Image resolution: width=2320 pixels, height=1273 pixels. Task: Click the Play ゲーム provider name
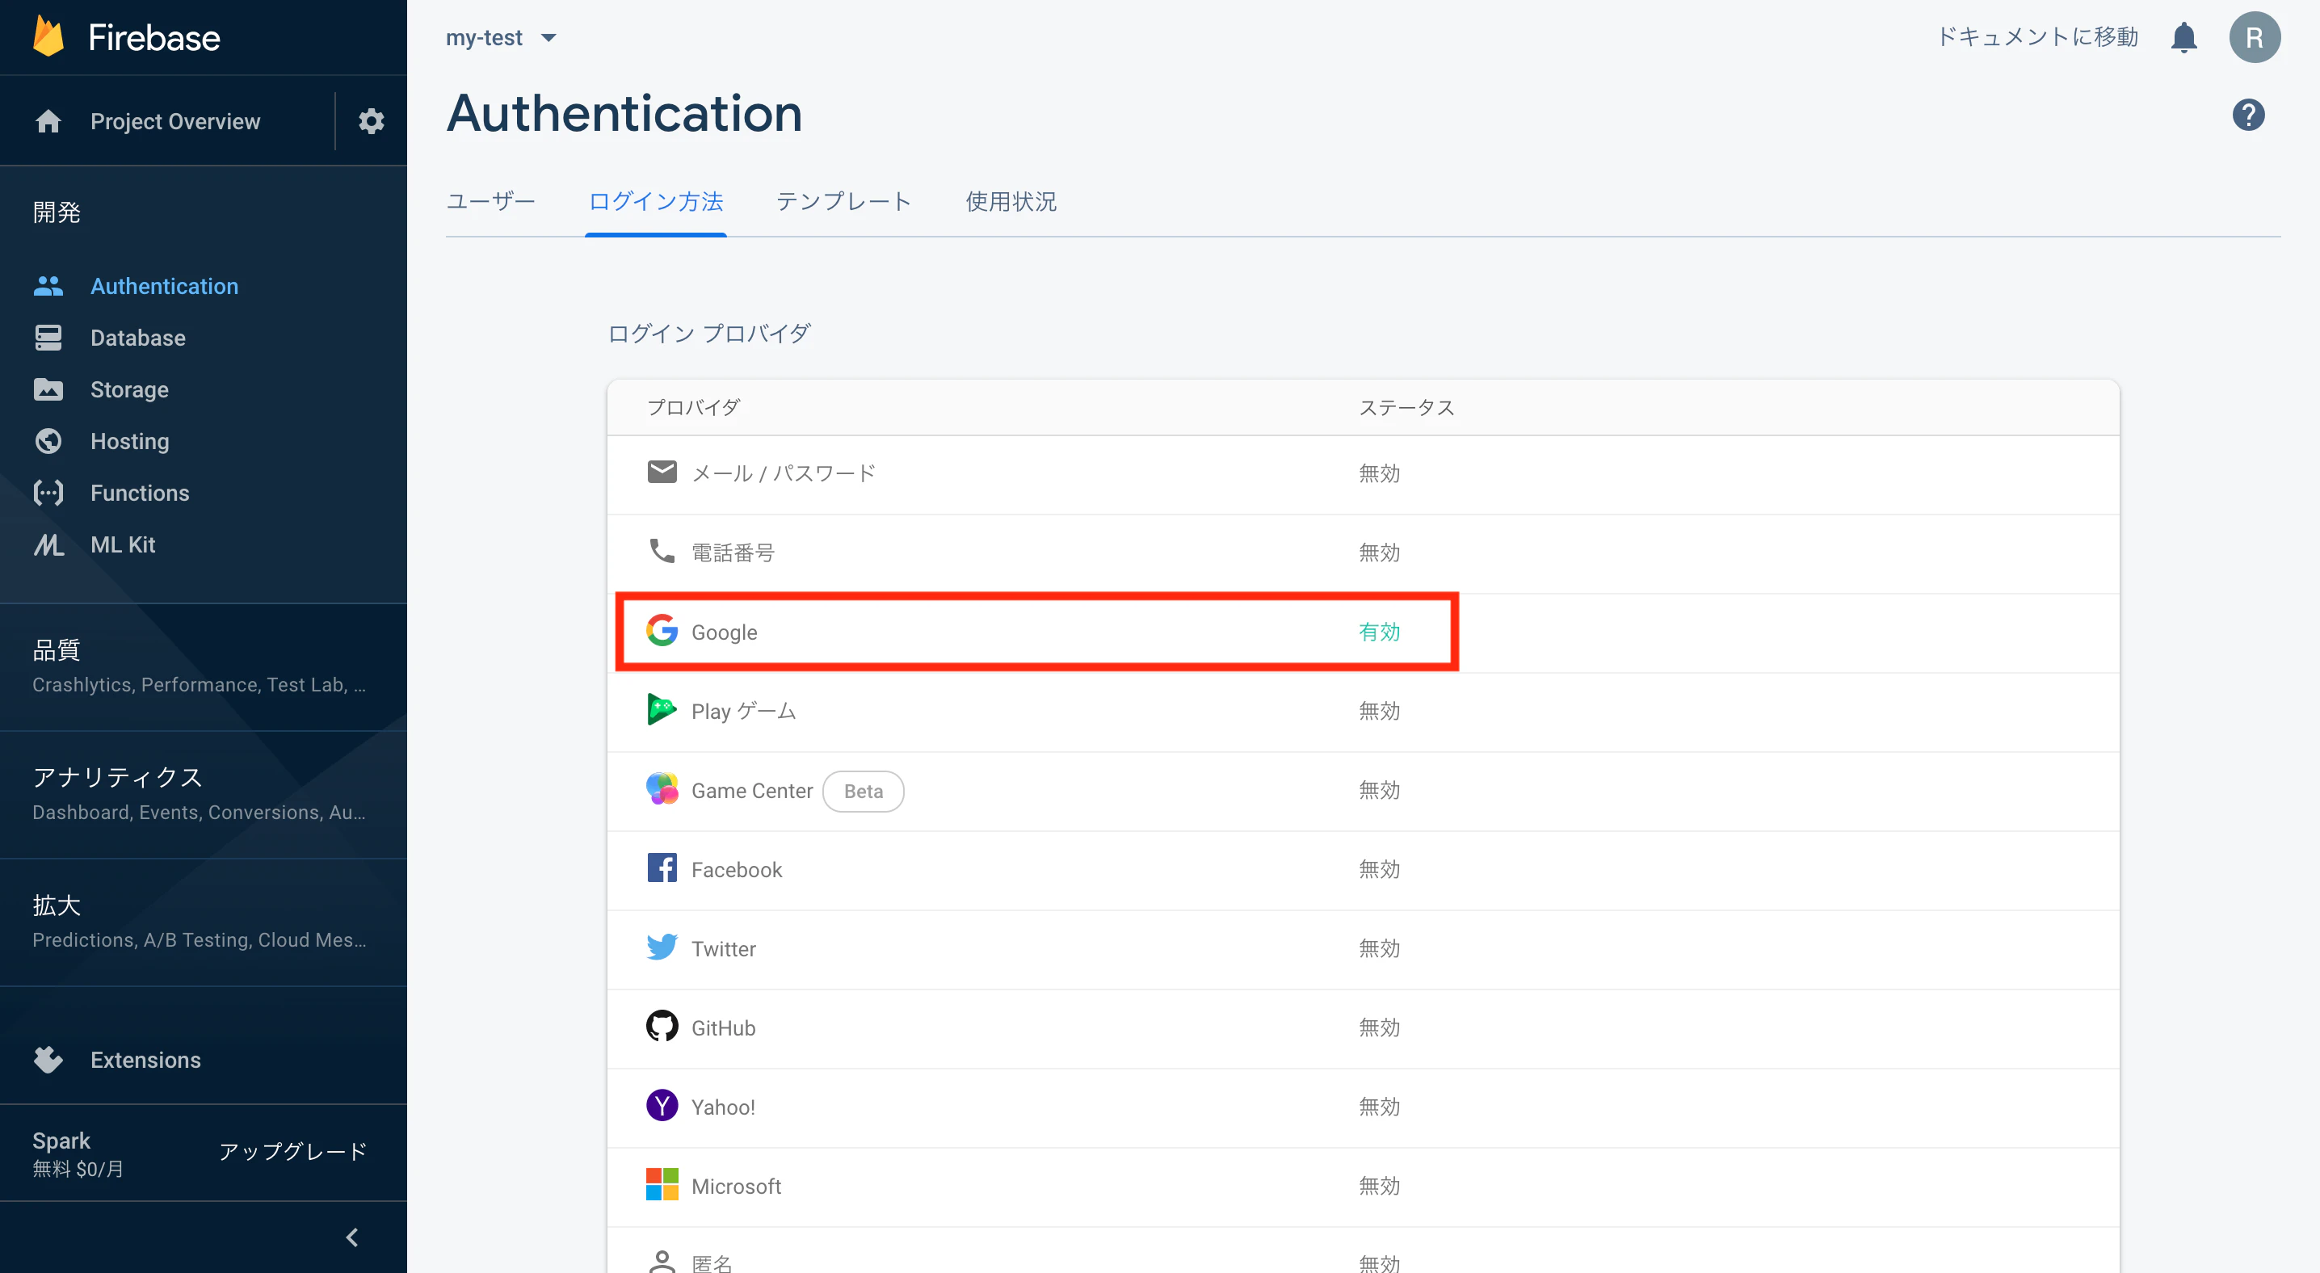743,712
